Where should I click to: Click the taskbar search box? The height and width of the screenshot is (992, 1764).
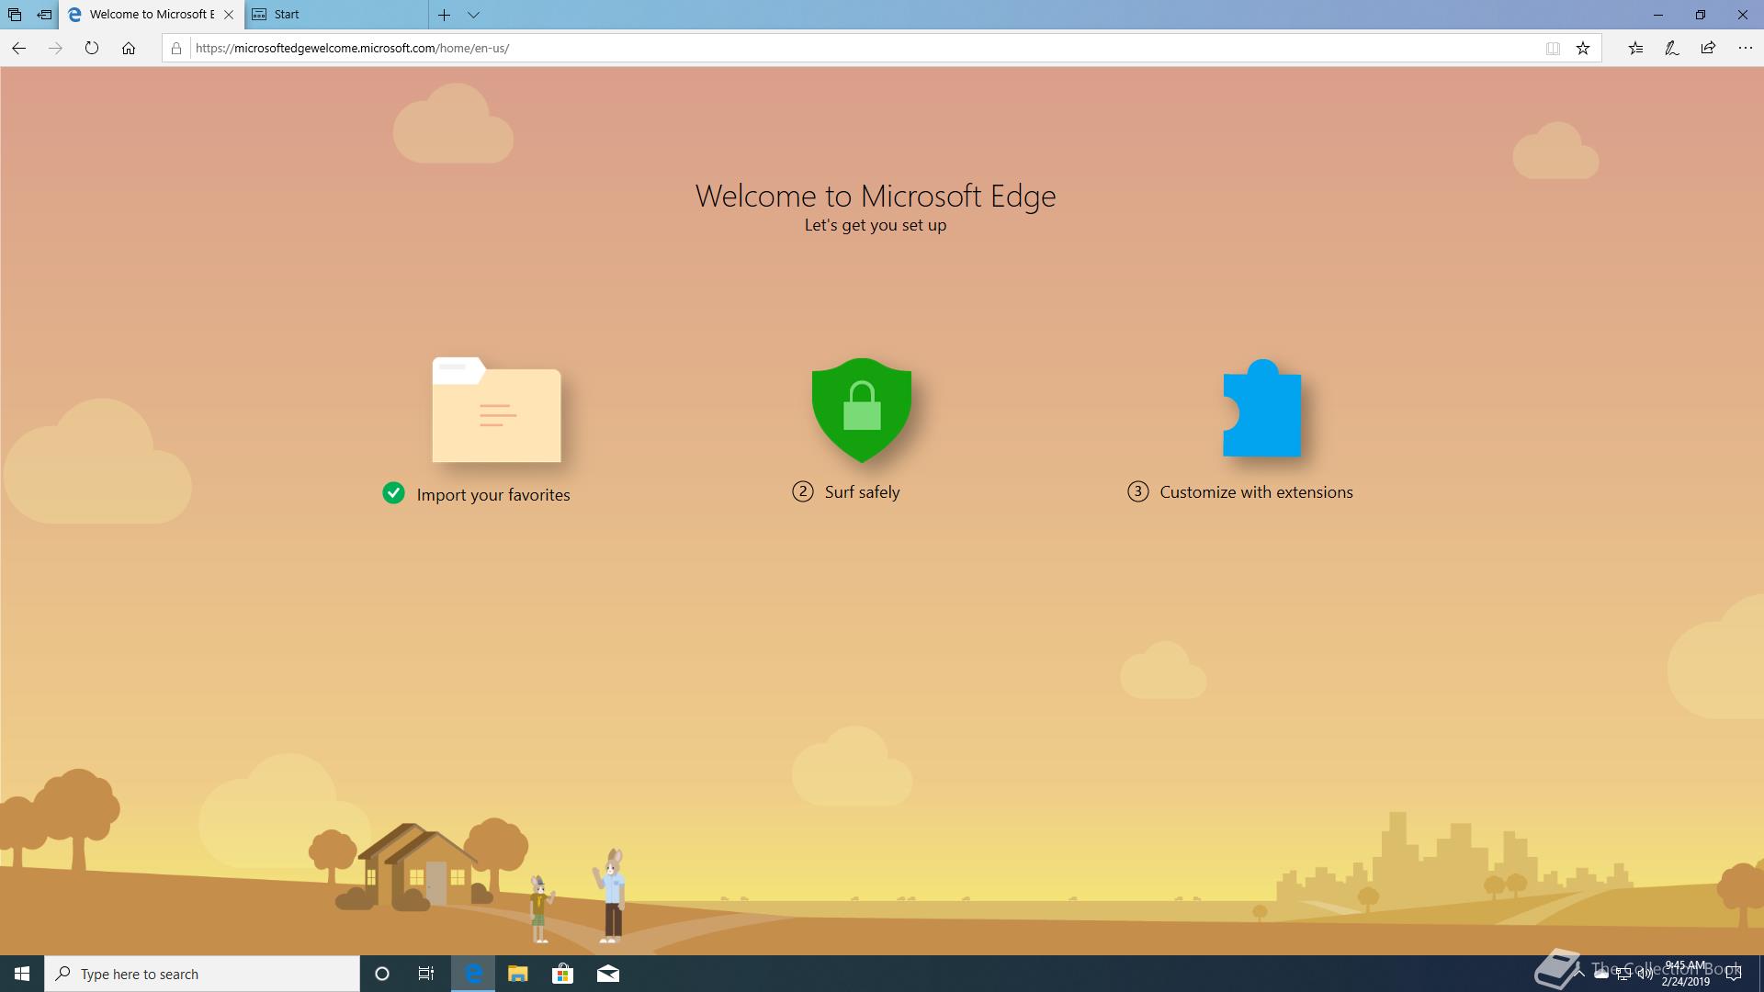tap(202, 974)
